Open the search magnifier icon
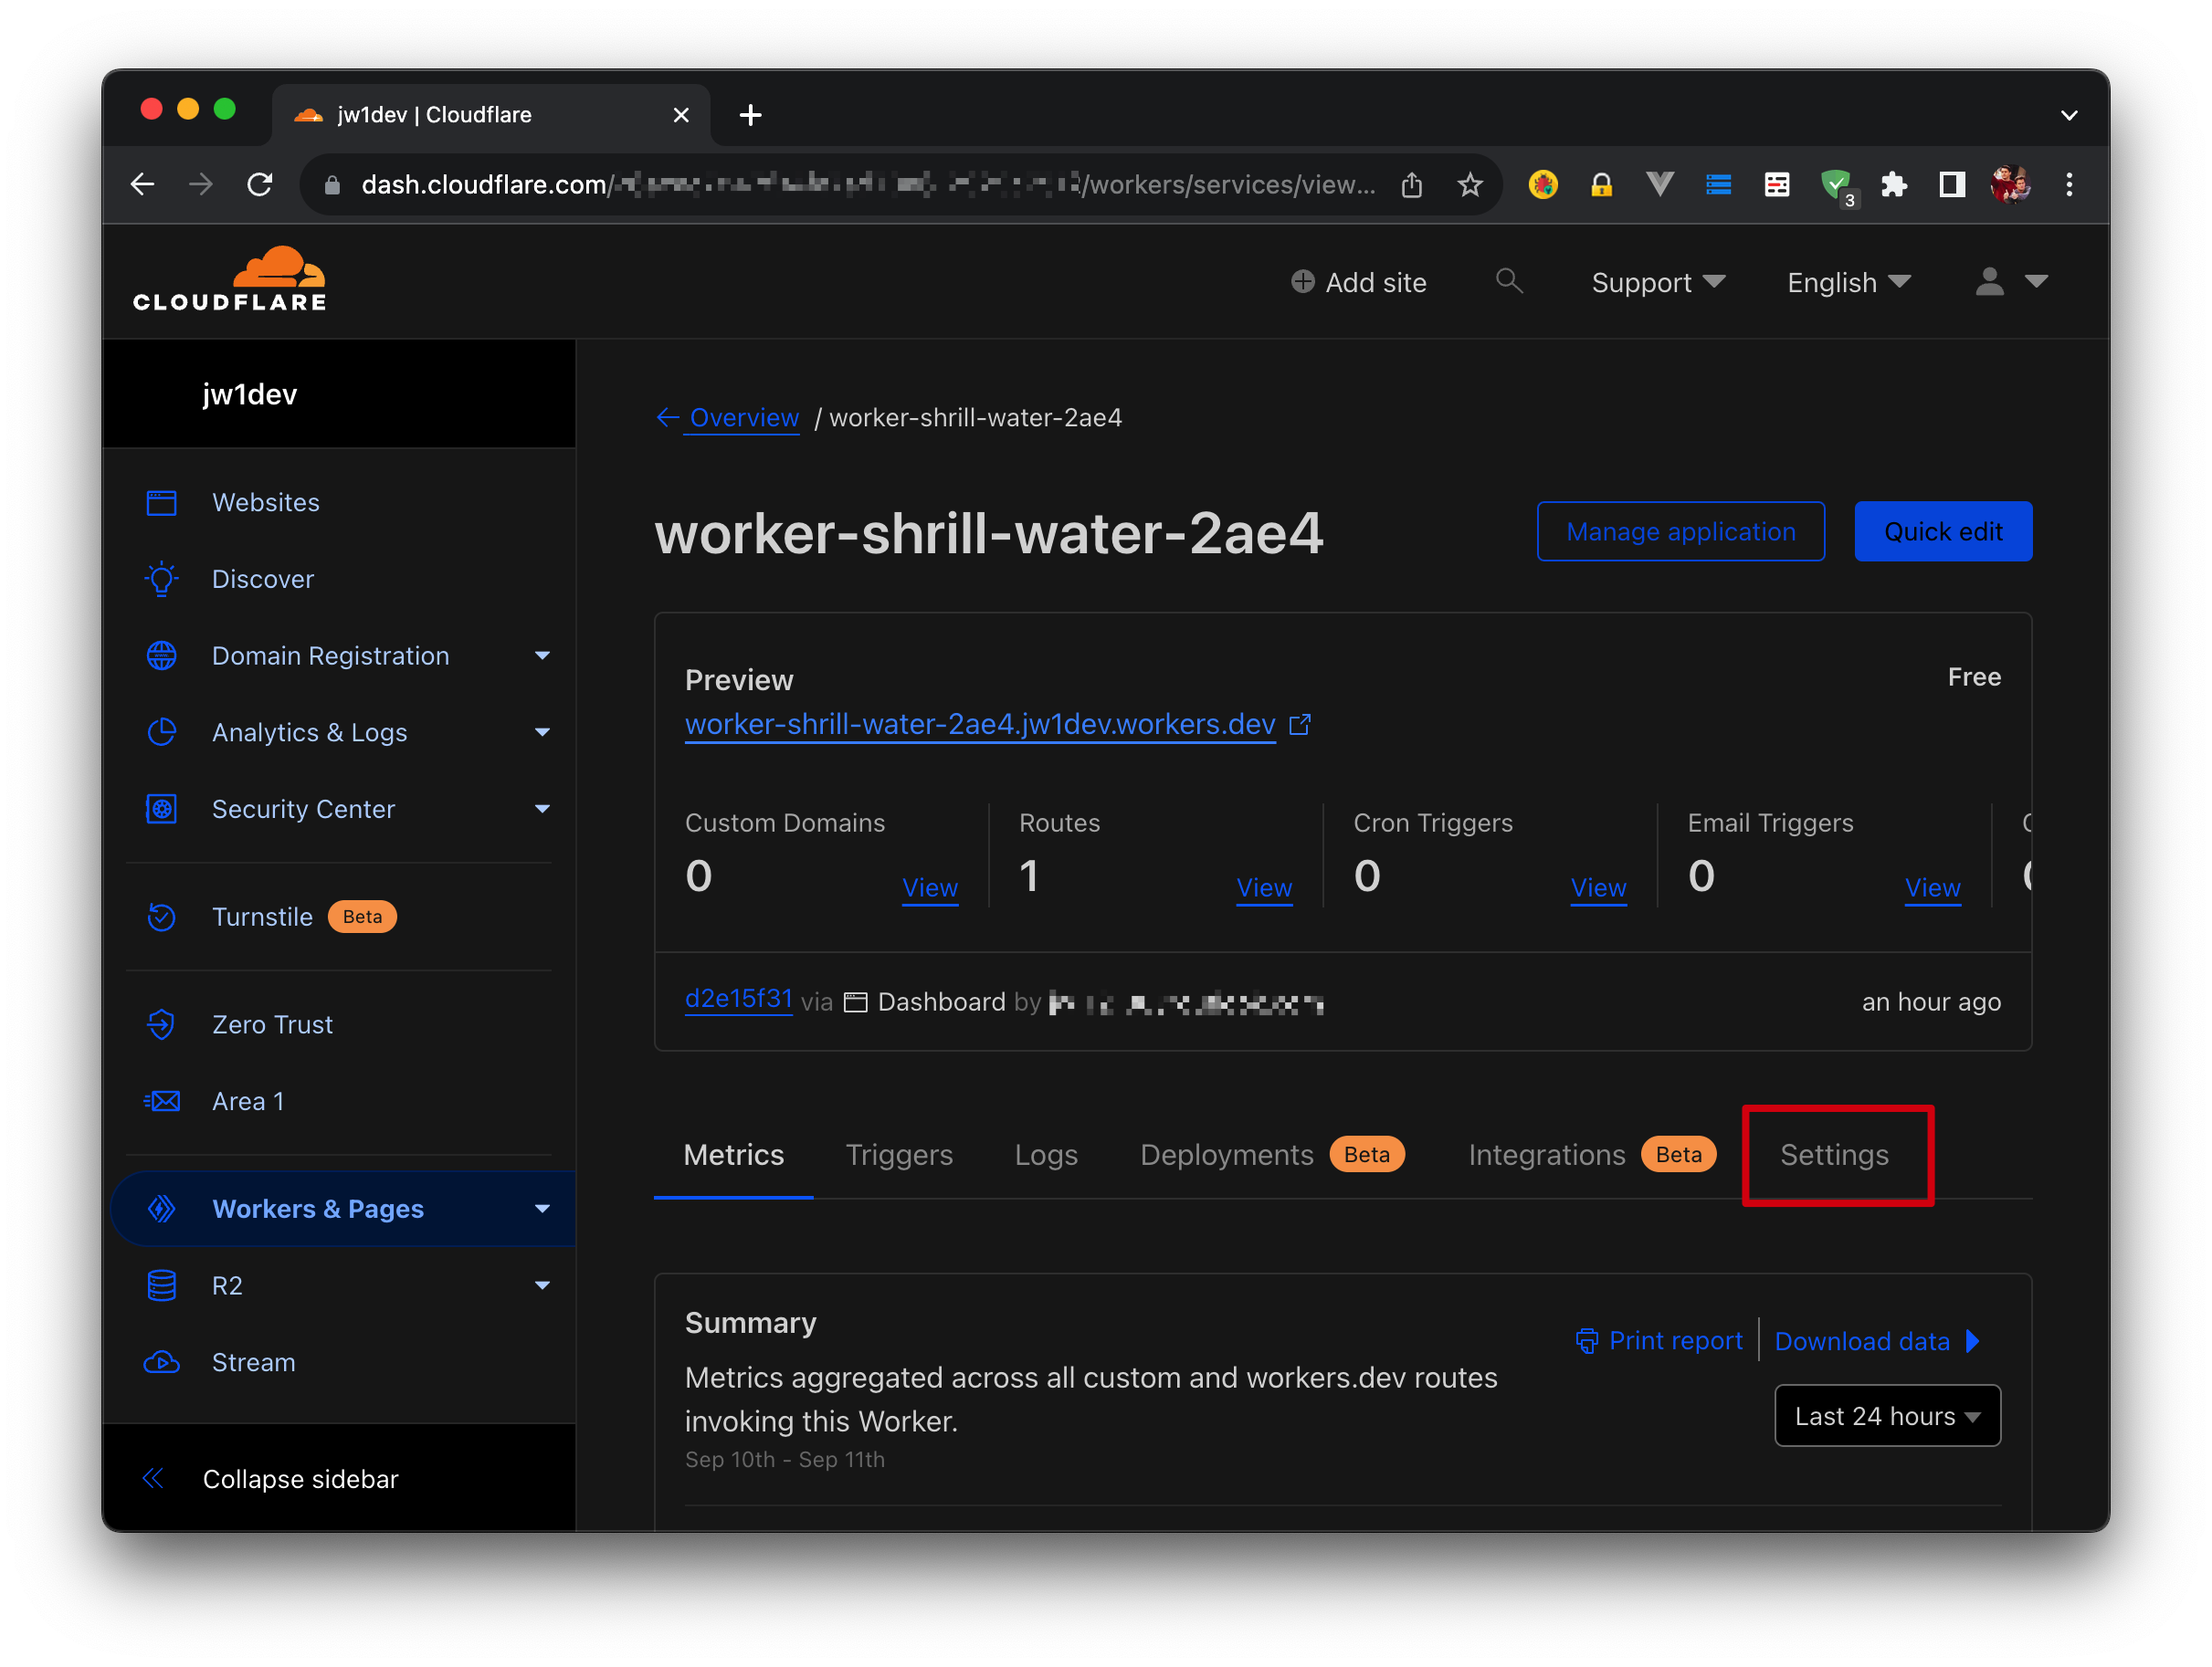The image size is (2212, 1667). (1508, 282)
